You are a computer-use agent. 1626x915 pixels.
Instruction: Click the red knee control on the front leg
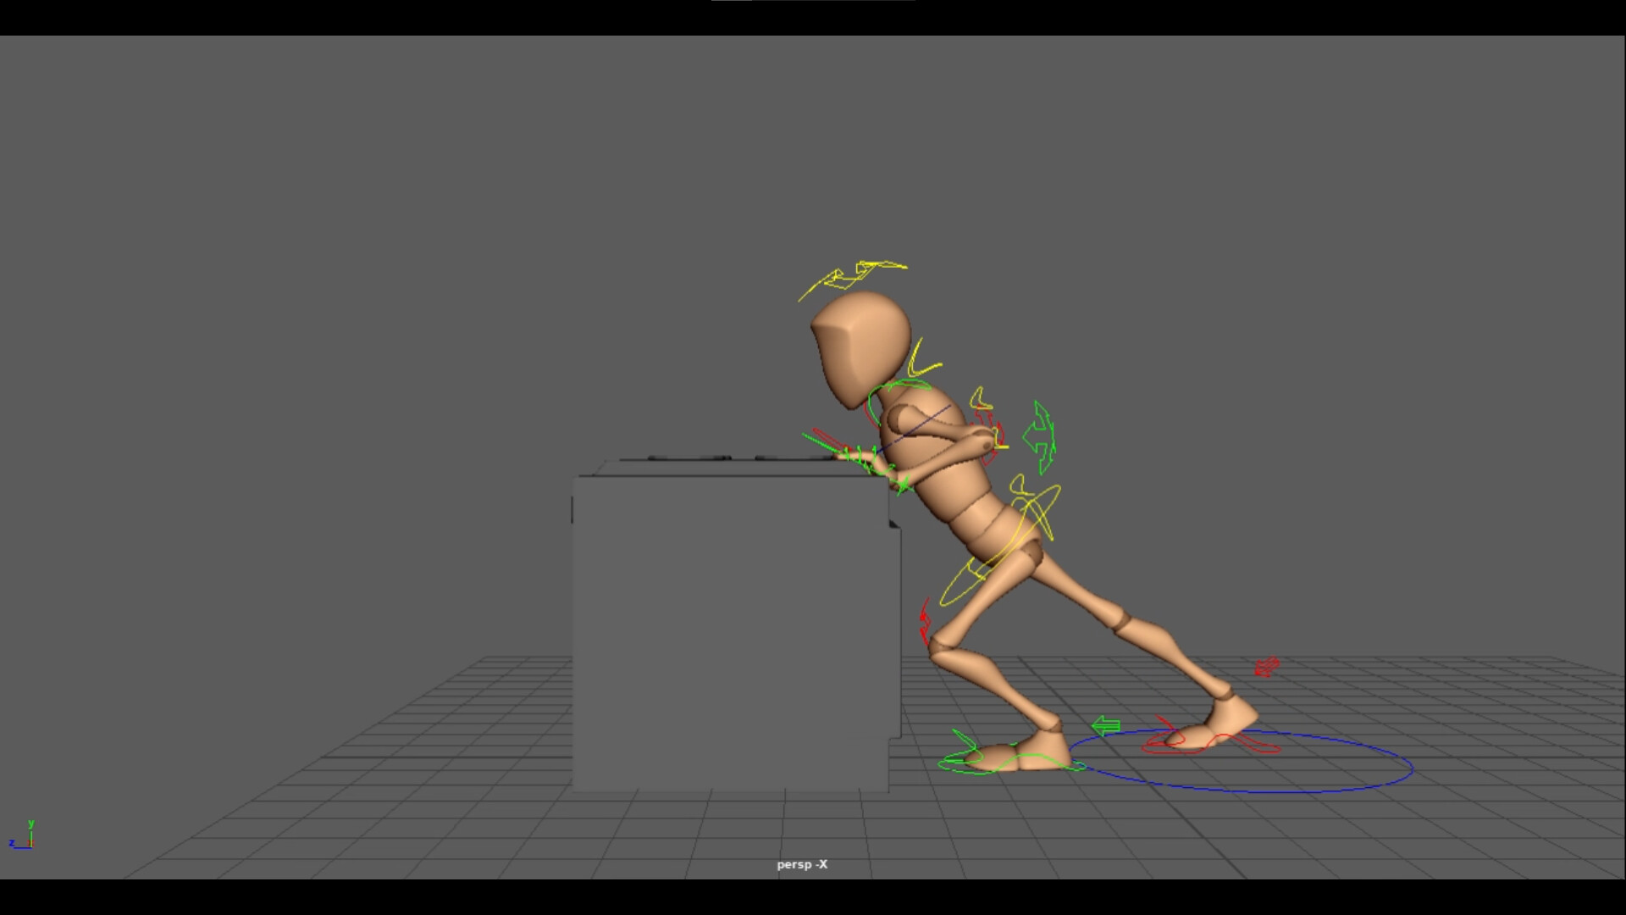(925, 621)
